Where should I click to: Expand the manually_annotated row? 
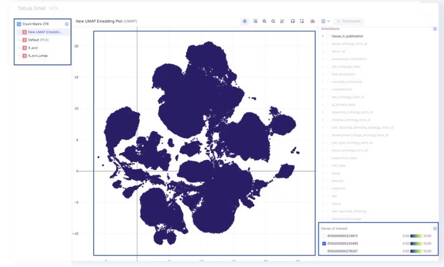[x=323, y=82]
